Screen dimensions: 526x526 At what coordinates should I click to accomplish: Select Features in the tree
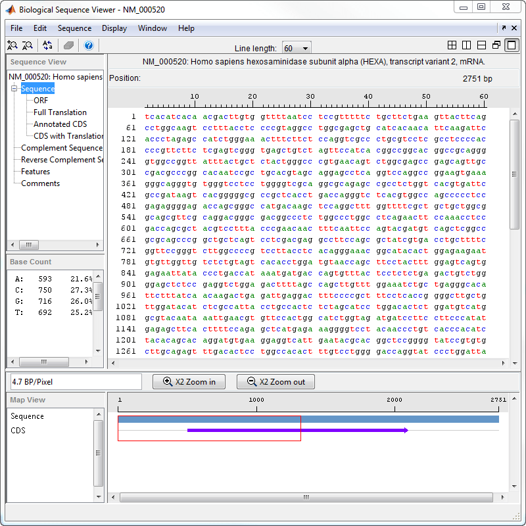[x=36, y=172]
